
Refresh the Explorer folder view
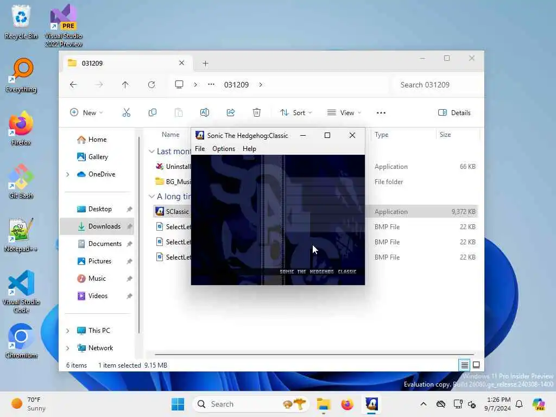click(x=151, y=84)
